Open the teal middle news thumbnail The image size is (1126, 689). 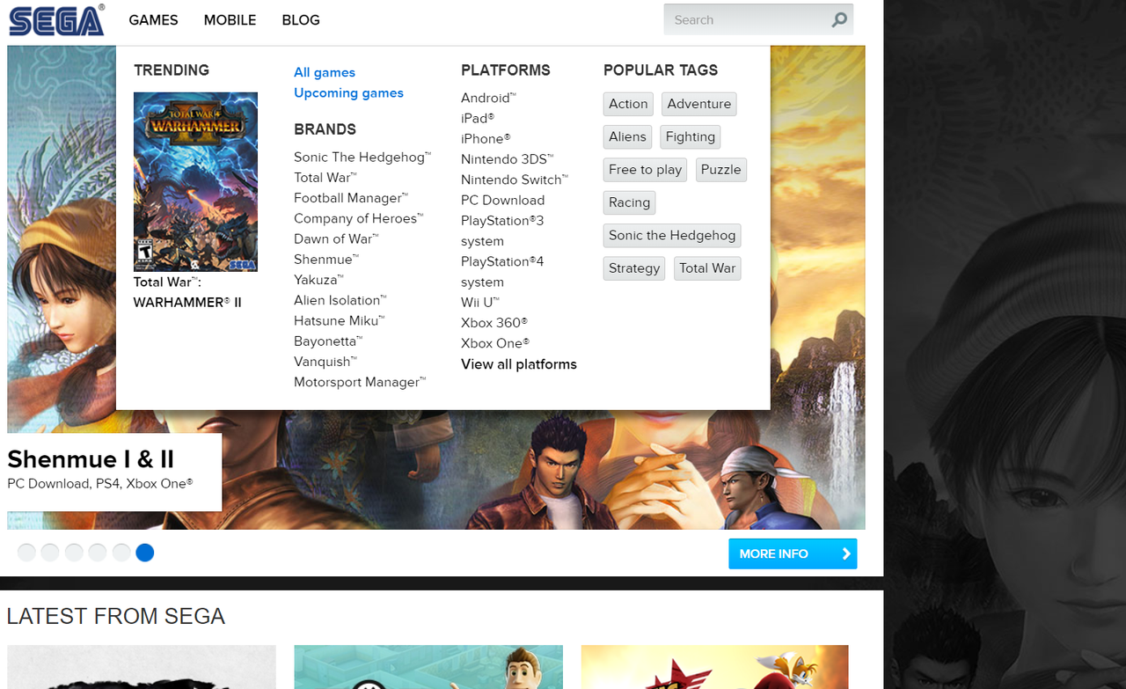coord(428,667)
